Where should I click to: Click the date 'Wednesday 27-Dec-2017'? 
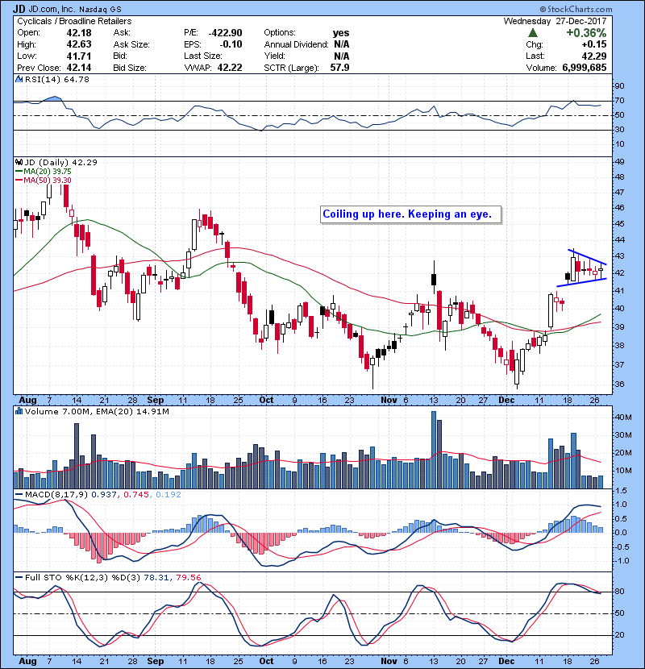pos(555,21)
